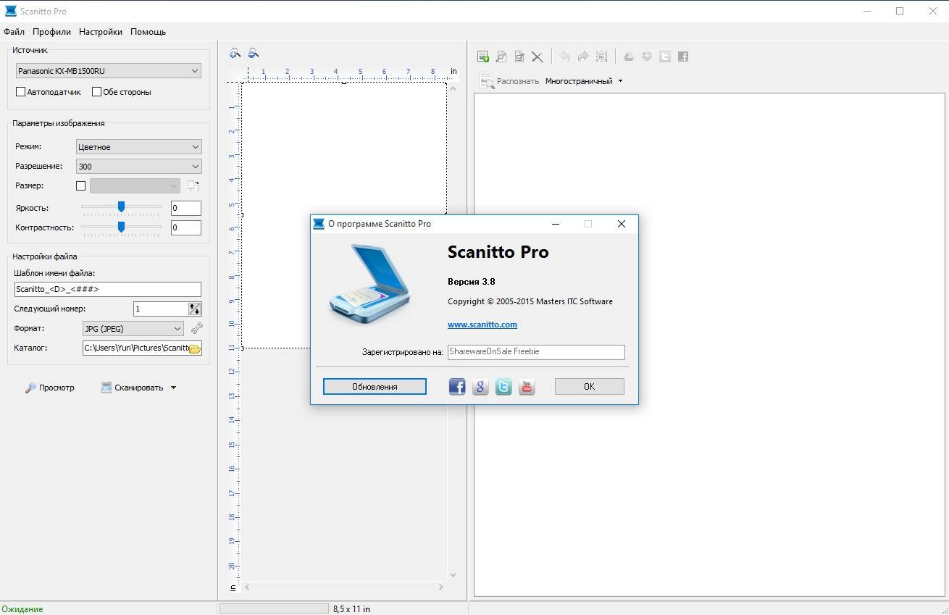Click the add page icon with green plus
This screenshot has width=949, height=615.
pyautogui.click(x=483, y=57)
